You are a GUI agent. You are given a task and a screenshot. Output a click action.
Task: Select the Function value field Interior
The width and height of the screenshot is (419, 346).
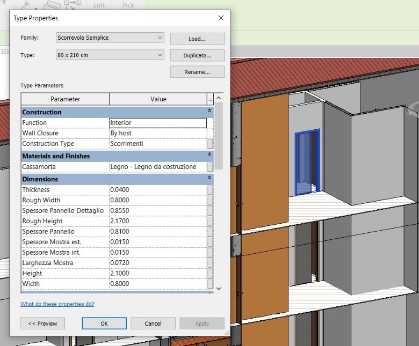coord(158,123)
